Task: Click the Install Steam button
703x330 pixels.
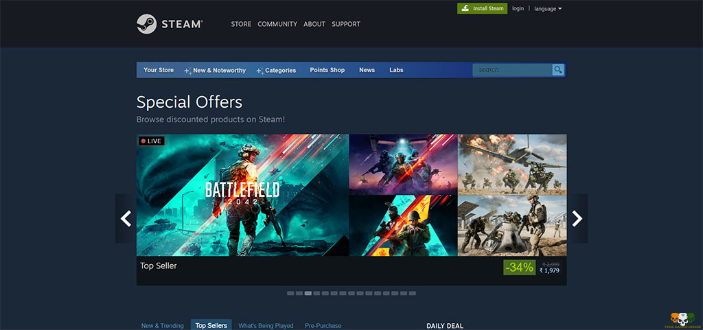Action: click(x=483, y=8)
